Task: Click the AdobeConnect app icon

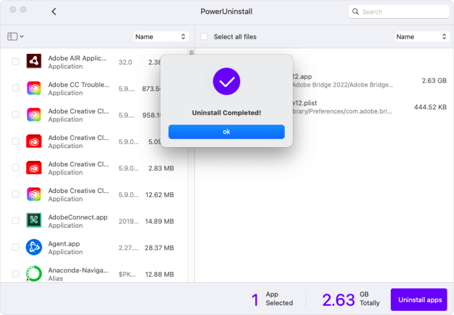Action: tap(34, 221)
